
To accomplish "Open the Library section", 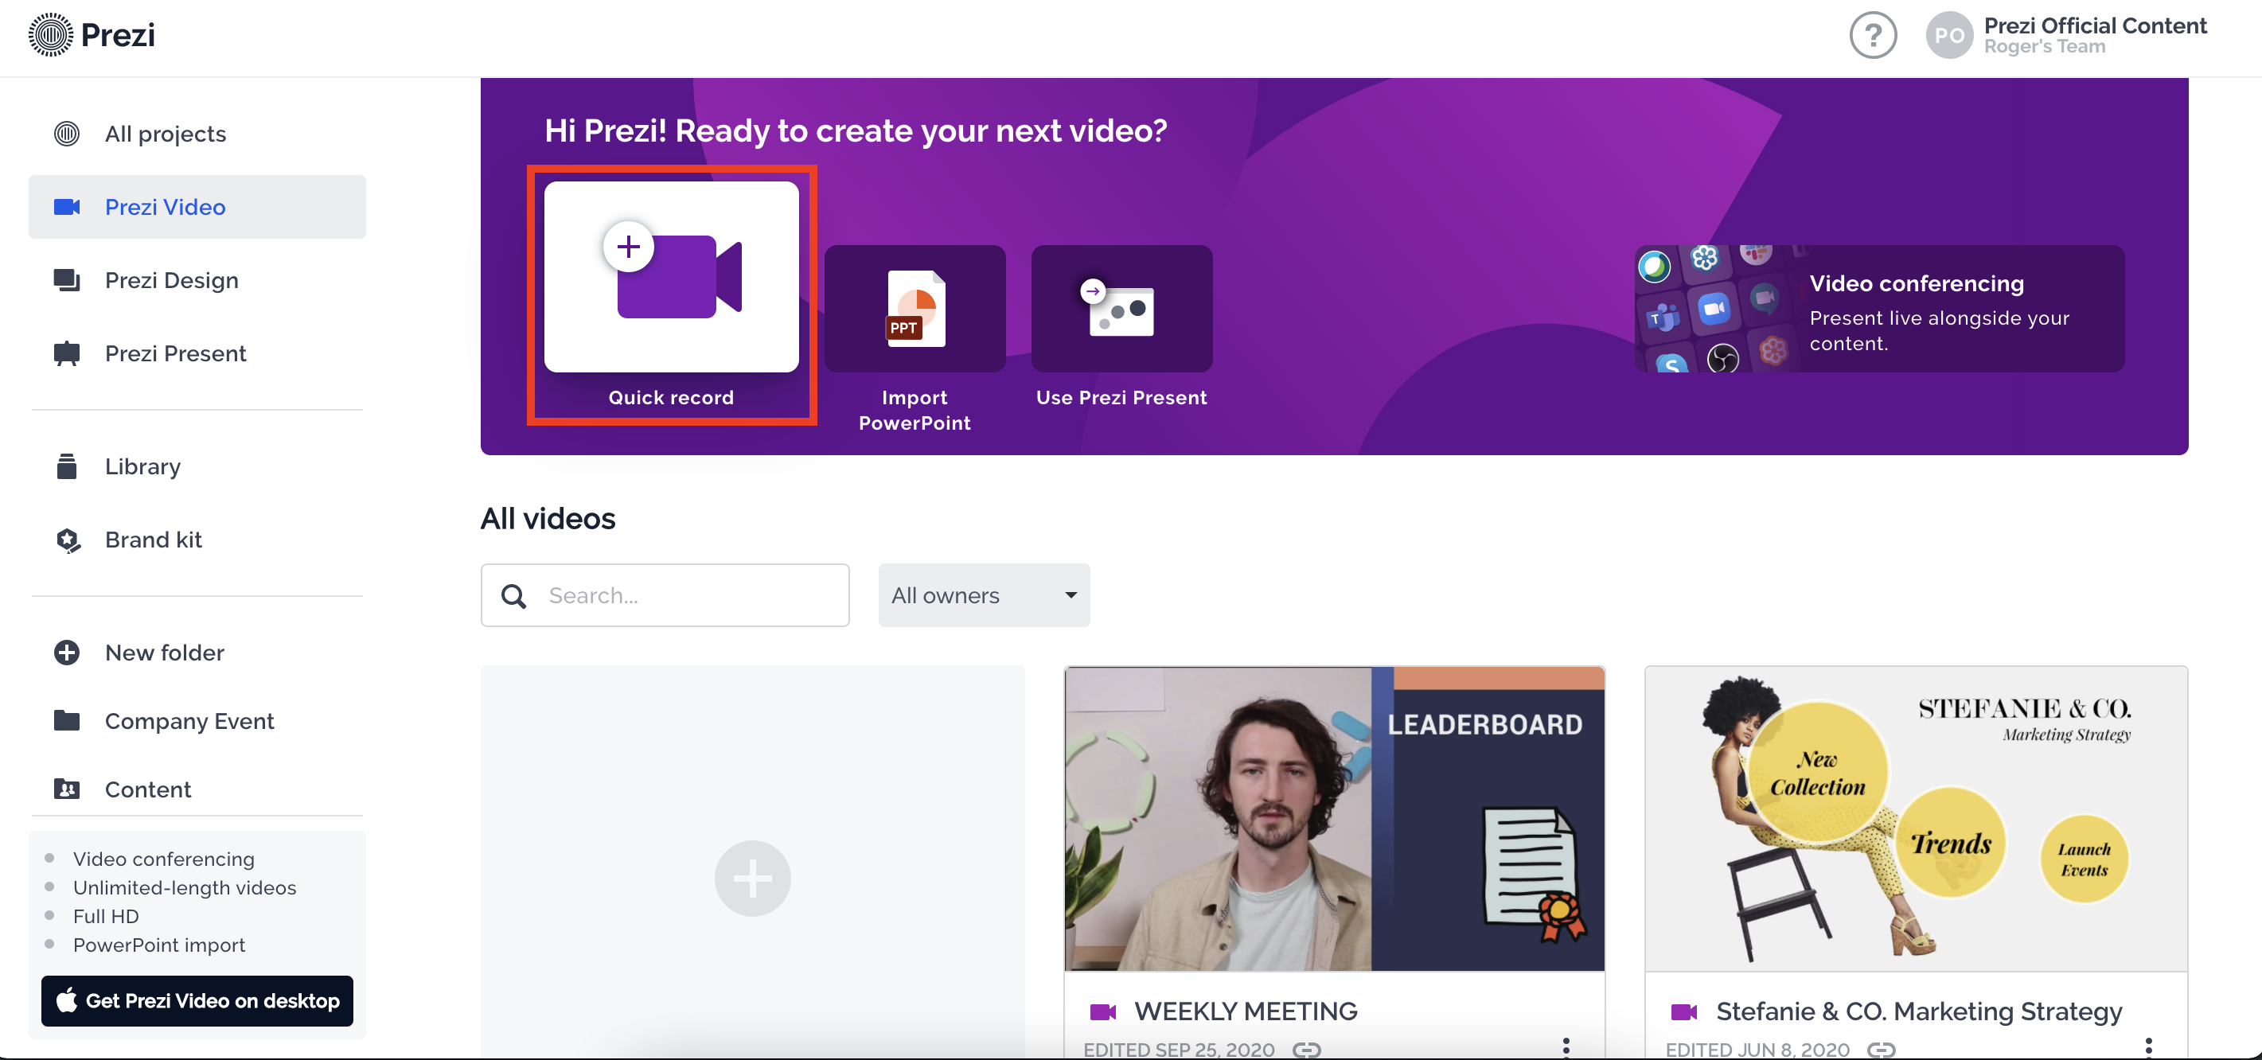I will pyautogui.click(x=142, y=466).
